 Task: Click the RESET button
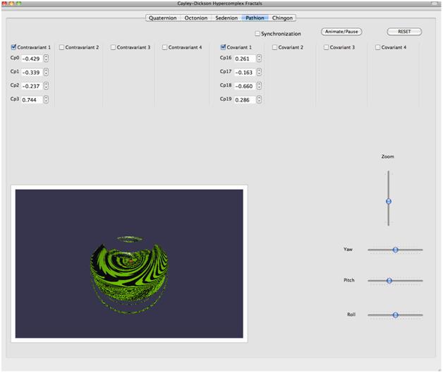[404, 32]
